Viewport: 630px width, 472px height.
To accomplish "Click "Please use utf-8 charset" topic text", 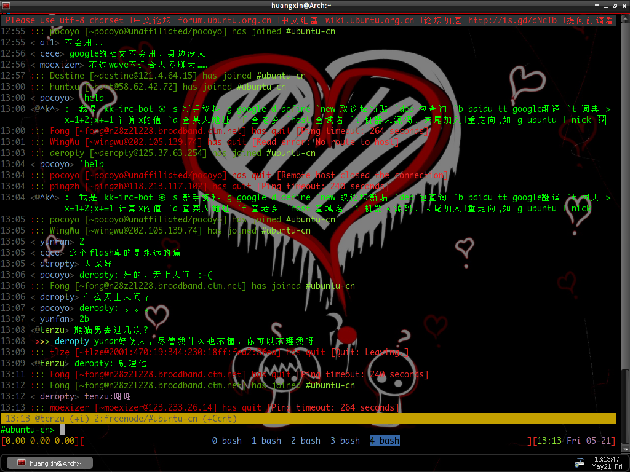I will [x=64, y=20].
